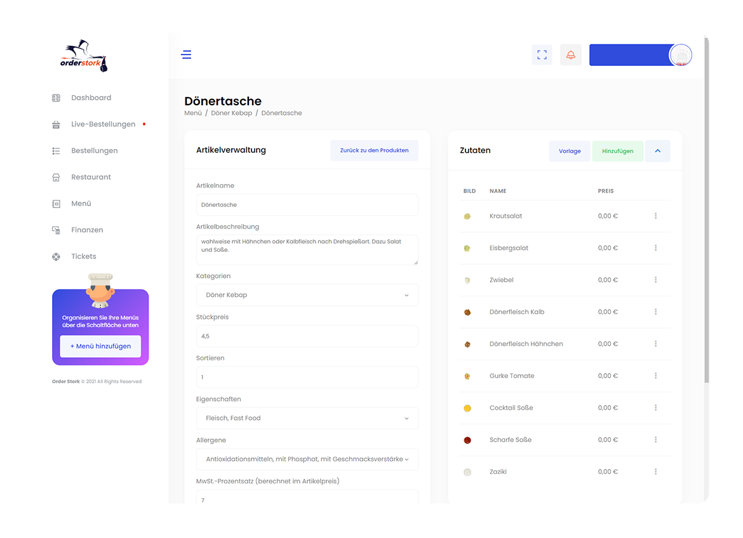Select the Tickets sidebar item

tap(84, 256)
